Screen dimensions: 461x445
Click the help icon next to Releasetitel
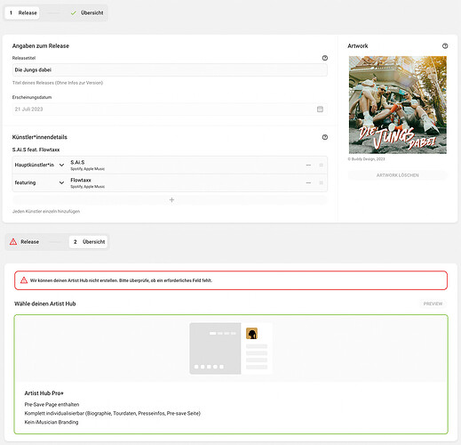click(325, 58)
